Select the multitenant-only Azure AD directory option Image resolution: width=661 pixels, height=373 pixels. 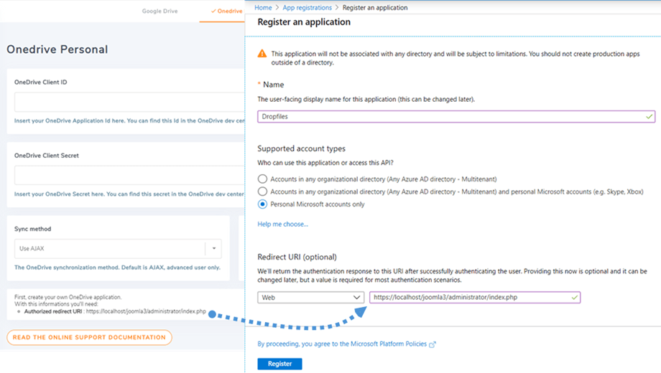(262, 179)
